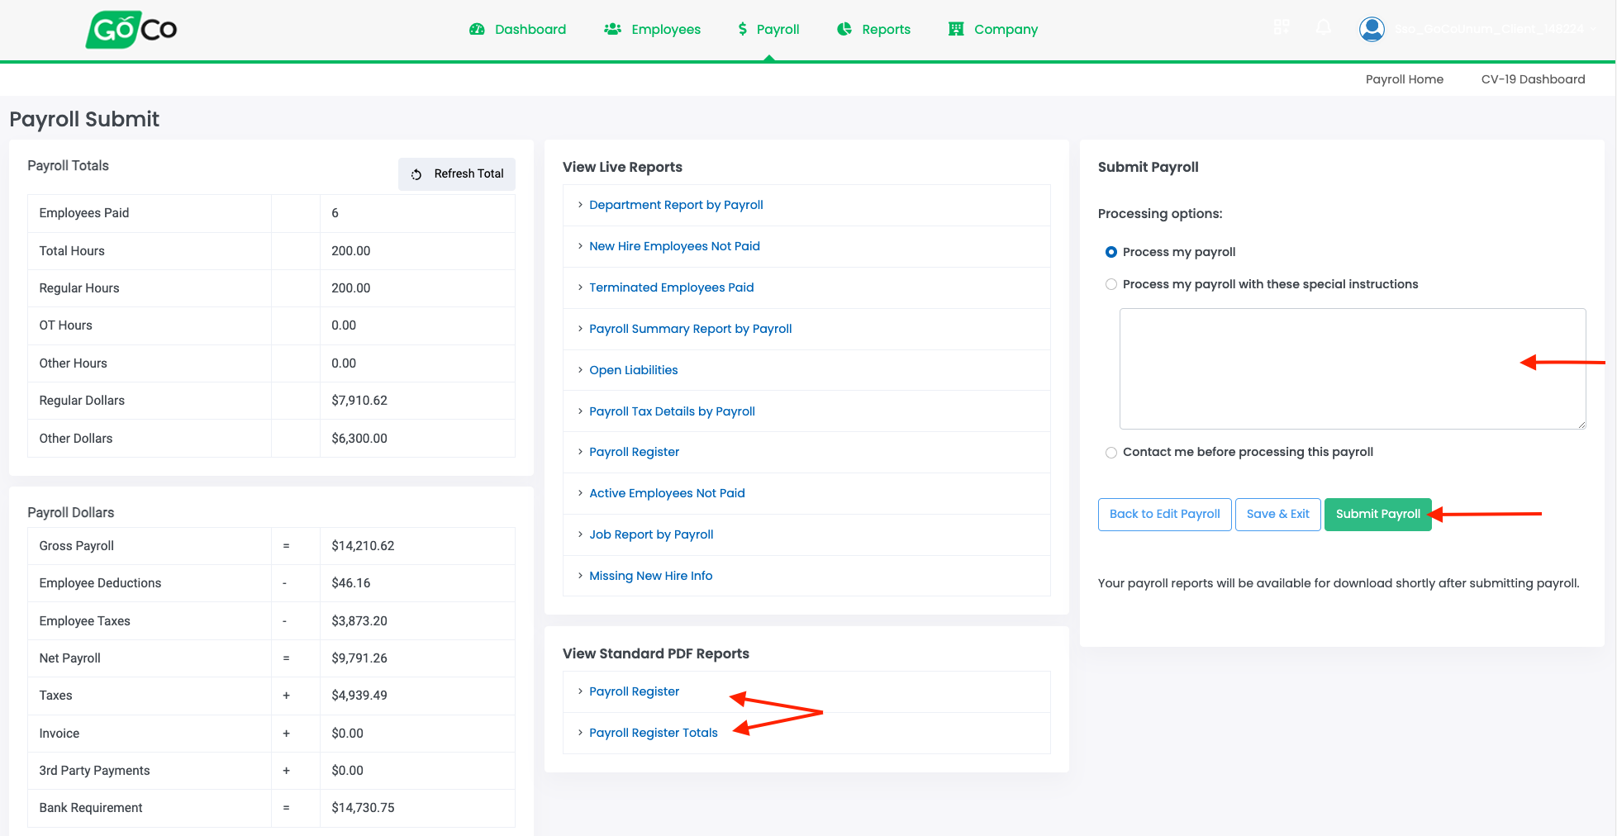
Task: Select Contact me before processing this payroll
Action: tap(1111, 453)
